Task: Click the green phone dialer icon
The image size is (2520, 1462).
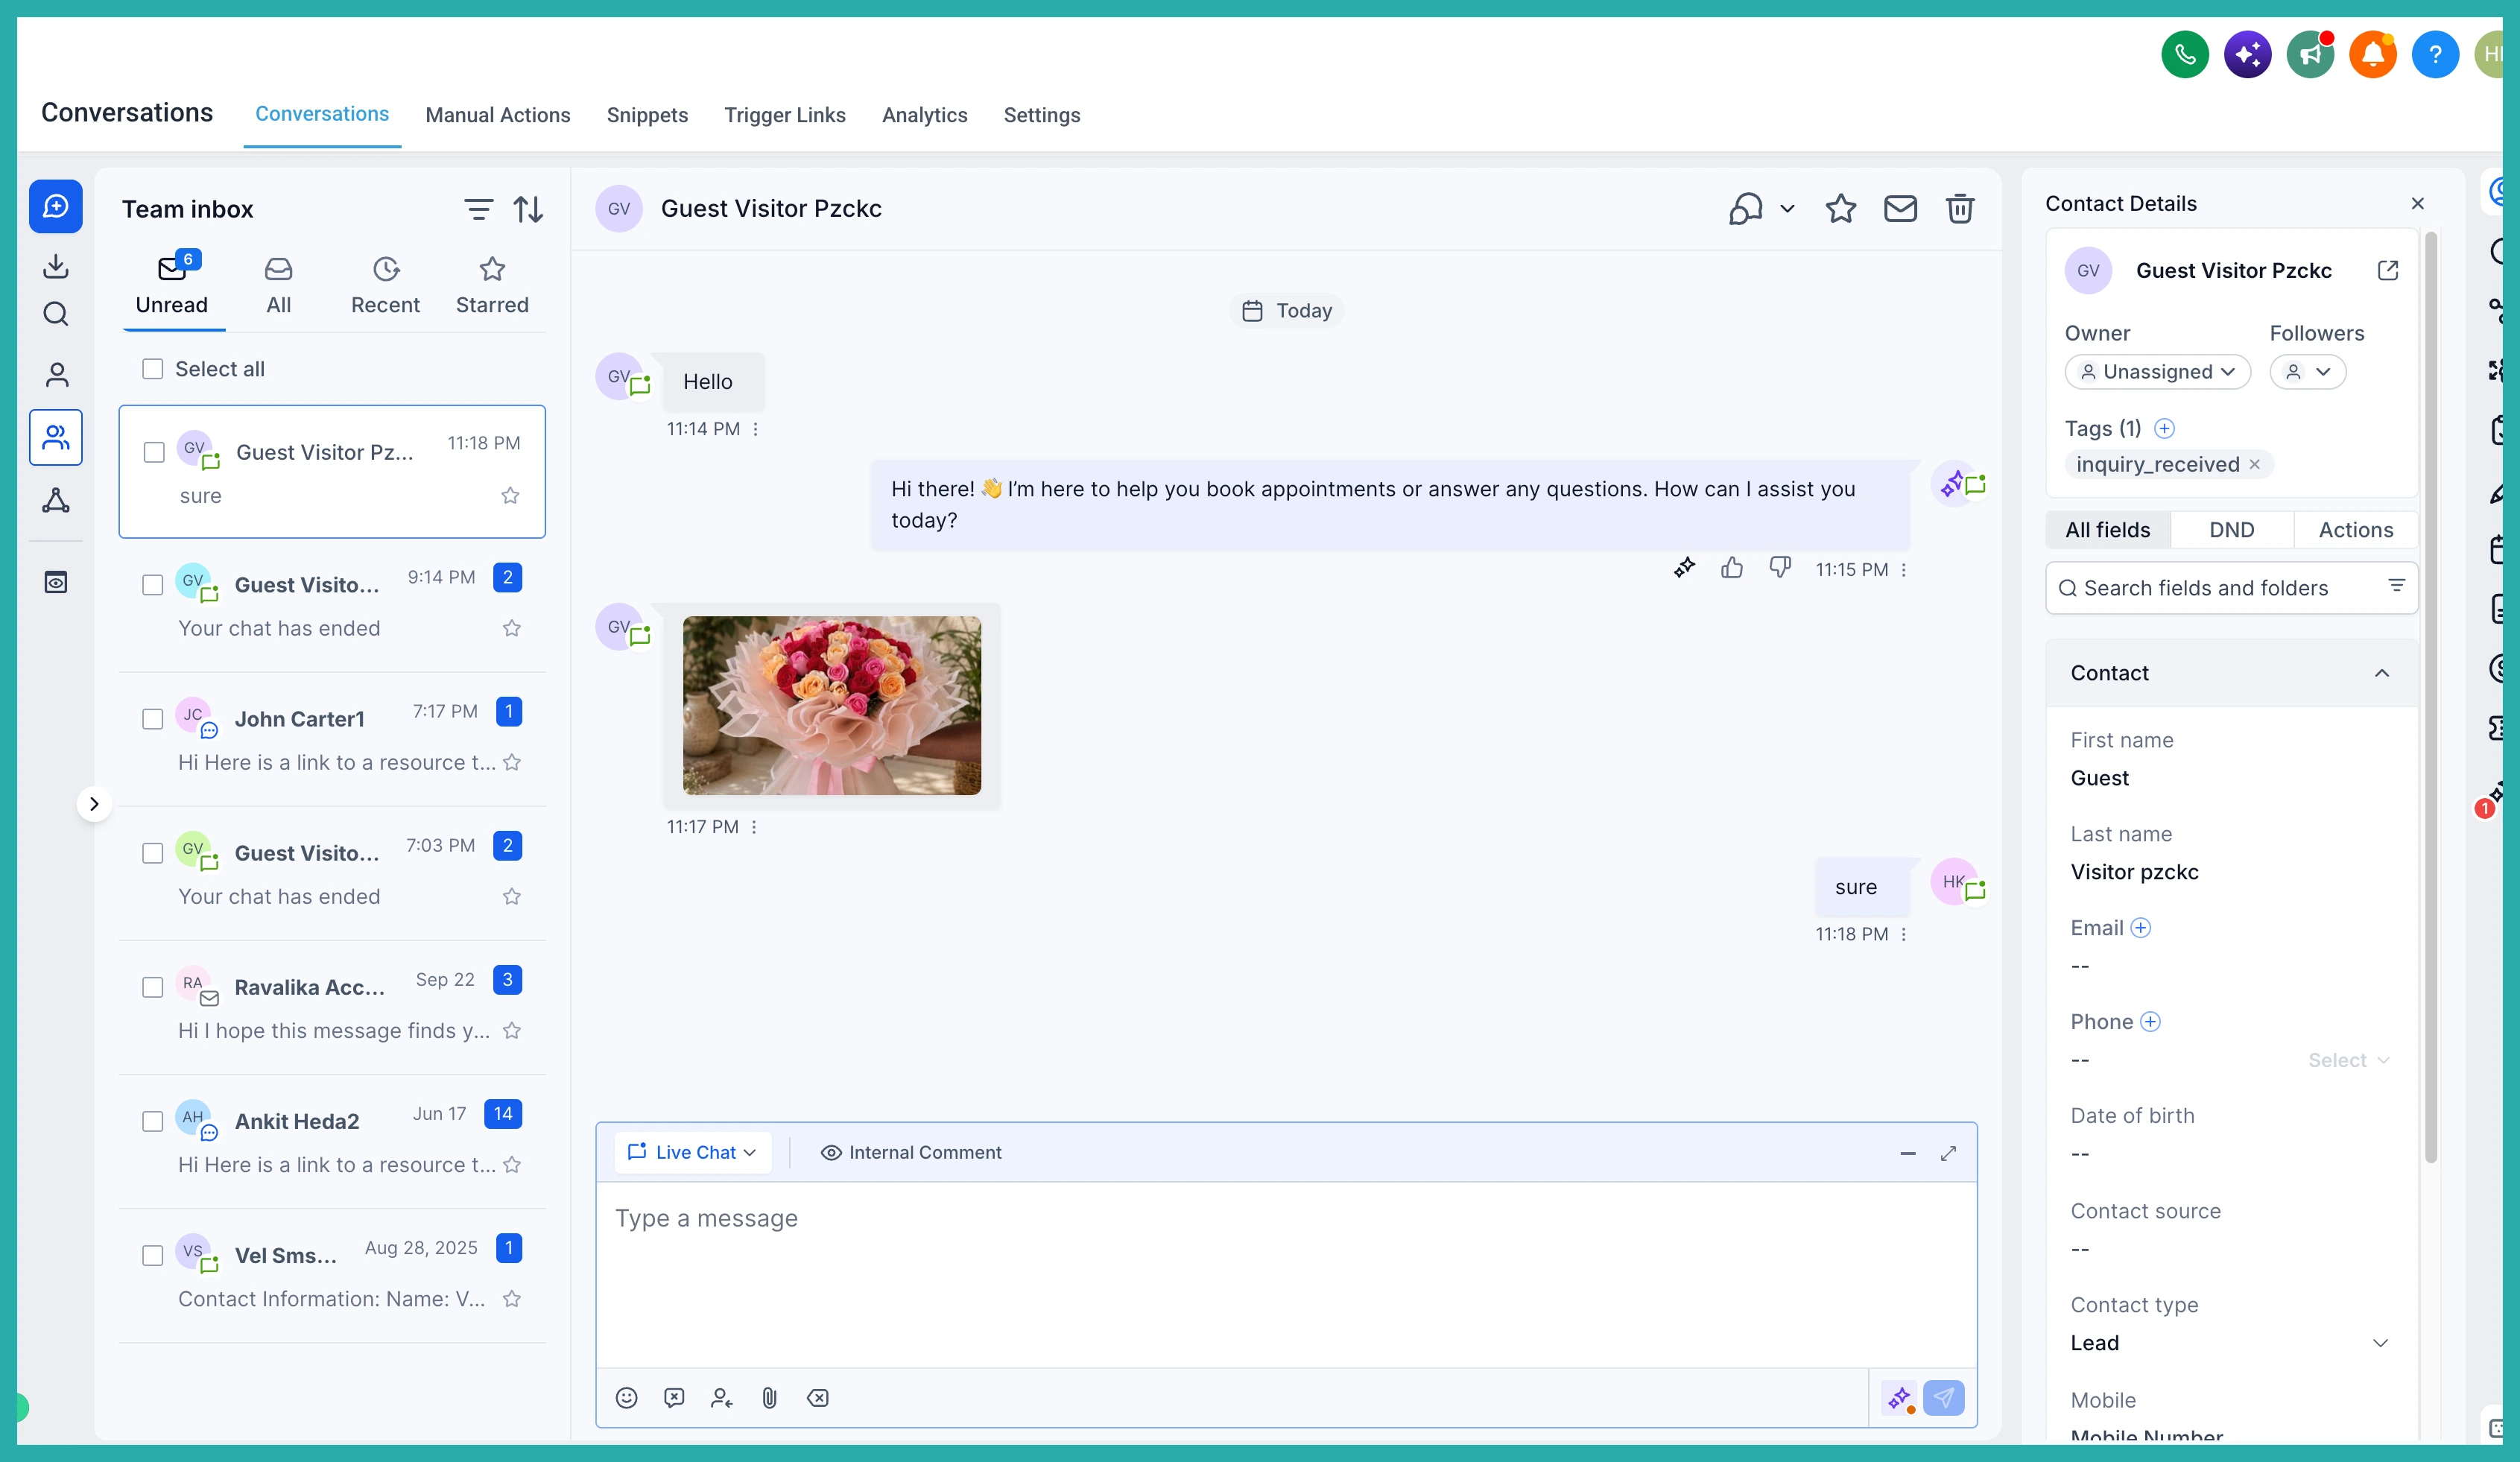Action: (2184, 54)
